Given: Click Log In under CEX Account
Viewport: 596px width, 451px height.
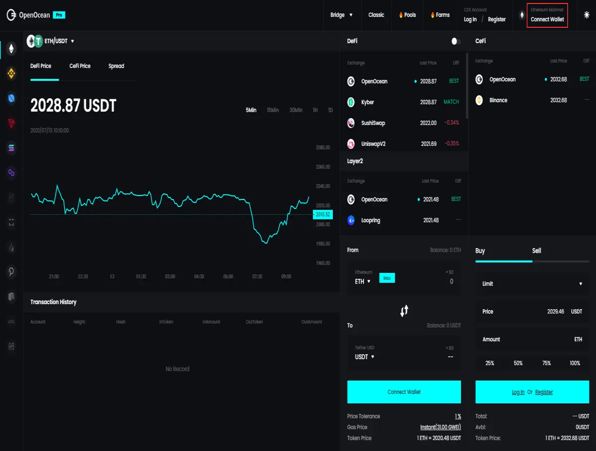Looking at the screenshot, I should point(470,19).
